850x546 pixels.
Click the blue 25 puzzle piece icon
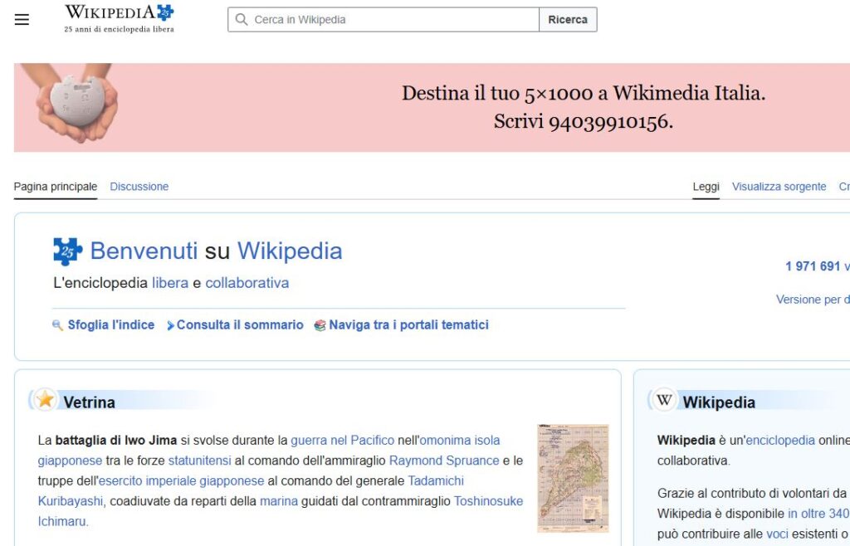click(x=68, y=251)
